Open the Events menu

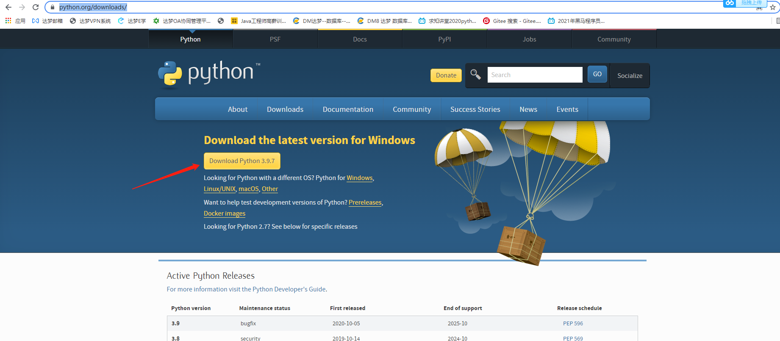pyautogui.click(x=567, y=109)
